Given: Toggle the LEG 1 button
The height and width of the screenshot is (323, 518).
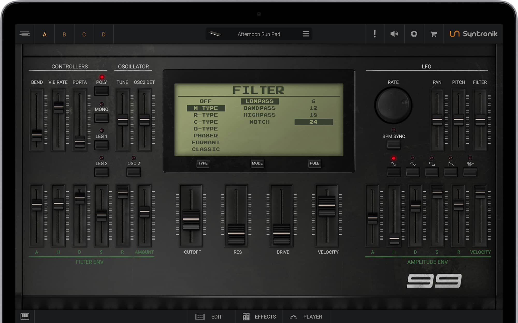Looking at the screenshot, I should pyautogui.click(x=101, y=145).
